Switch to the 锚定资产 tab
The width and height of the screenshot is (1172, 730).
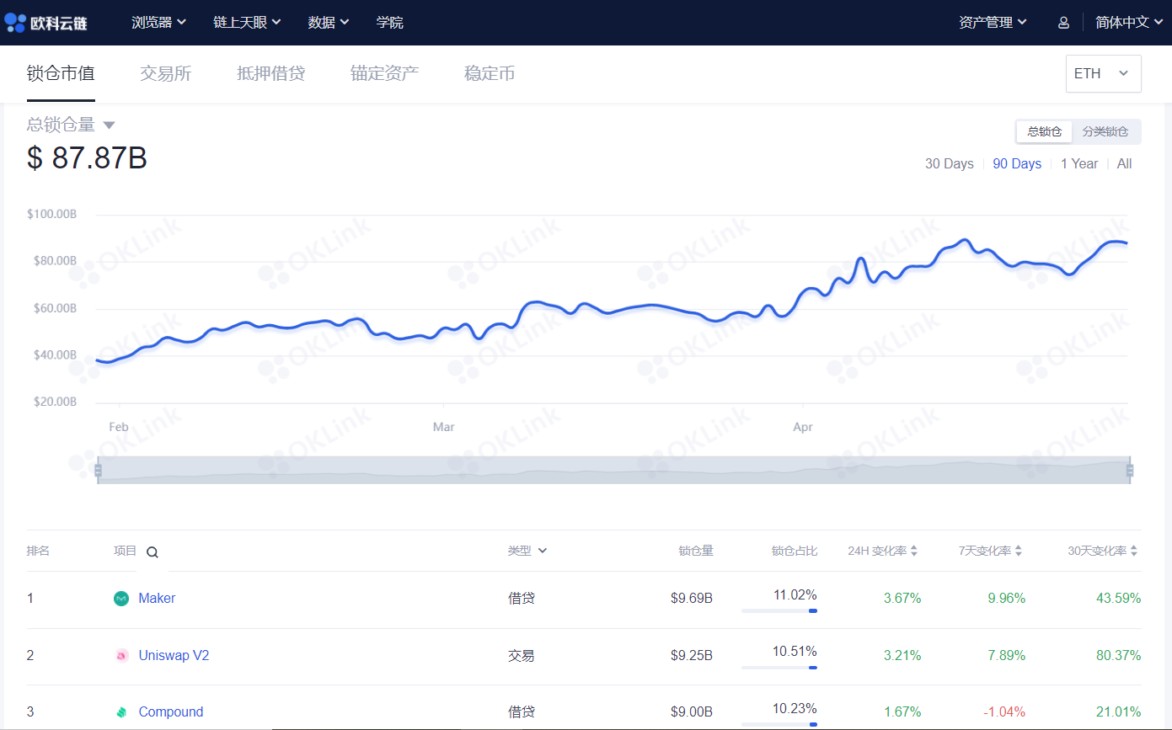tap(384, 74)
